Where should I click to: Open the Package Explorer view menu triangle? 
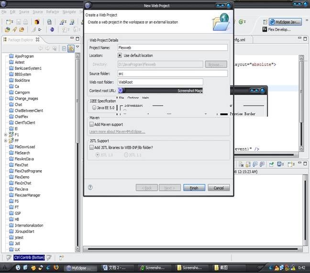pos(77,47)
